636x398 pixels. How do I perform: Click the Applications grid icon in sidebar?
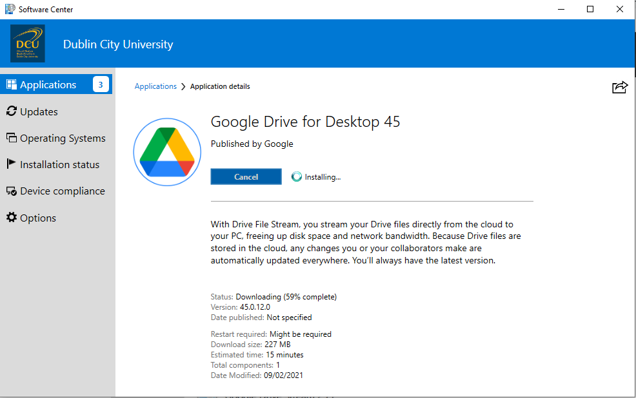12,84
